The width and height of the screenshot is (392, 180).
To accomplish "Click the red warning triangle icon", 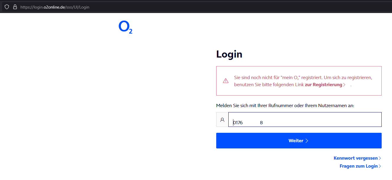I will (226, 81).
